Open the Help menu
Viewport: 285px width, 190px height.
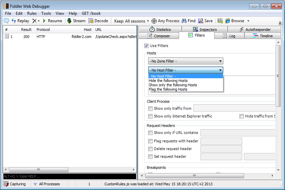pos(73,13)
